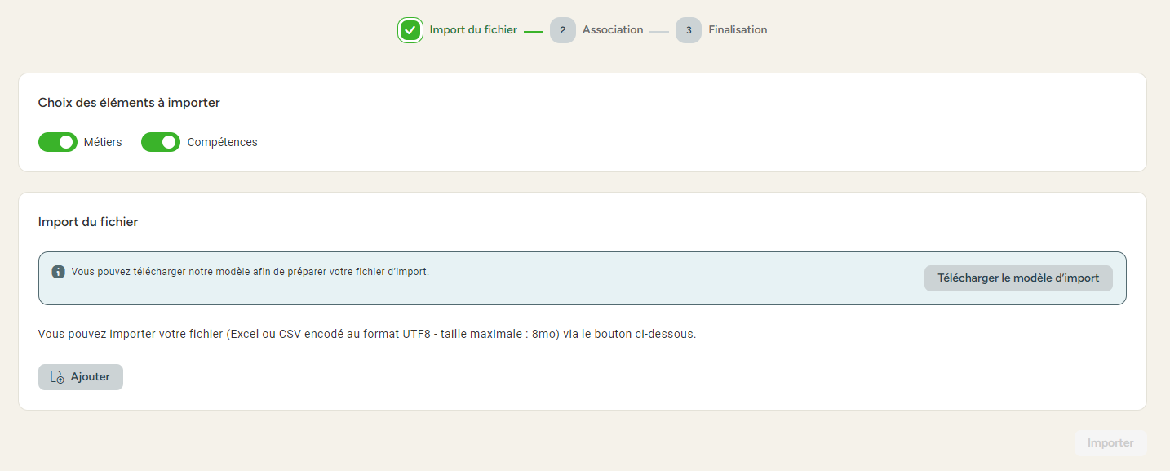Toggle the Compétences switch off
This screenshot has height=471, width=1170.
coord(161,142)
